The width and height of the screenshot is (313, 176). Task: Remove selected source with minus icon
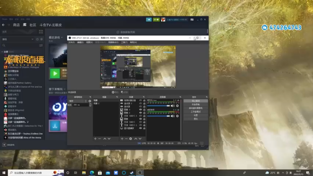pos(126,139)
